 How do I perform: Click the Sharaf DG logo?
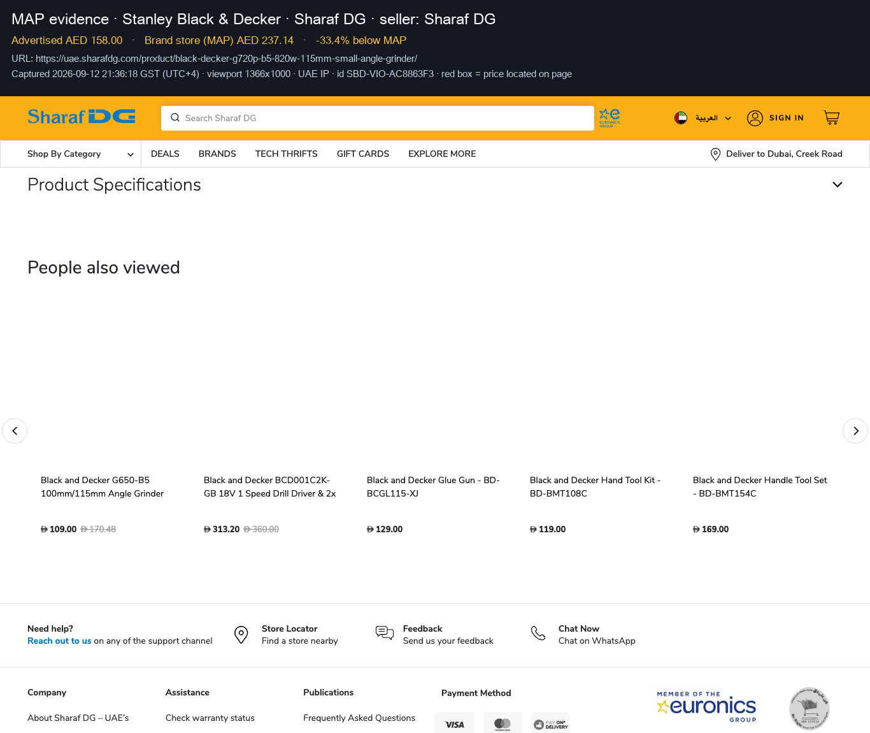coord(82,117)
